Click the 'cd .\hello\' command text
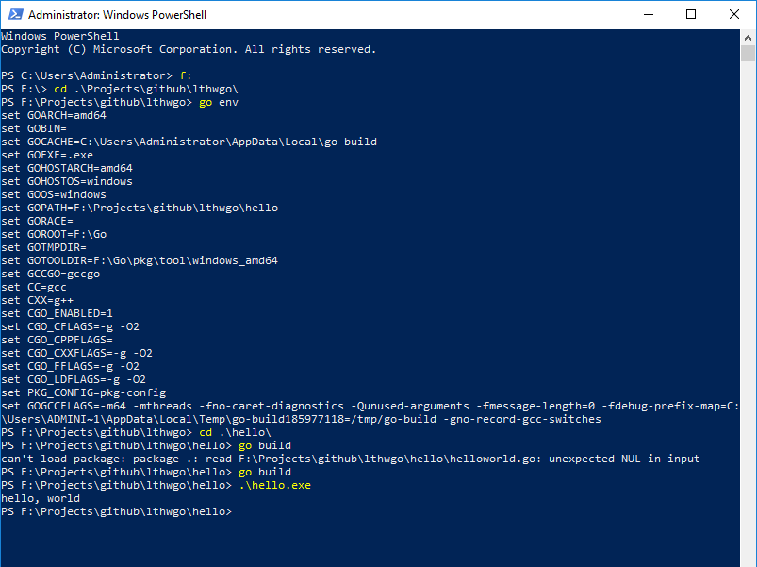 click(235, 432)
